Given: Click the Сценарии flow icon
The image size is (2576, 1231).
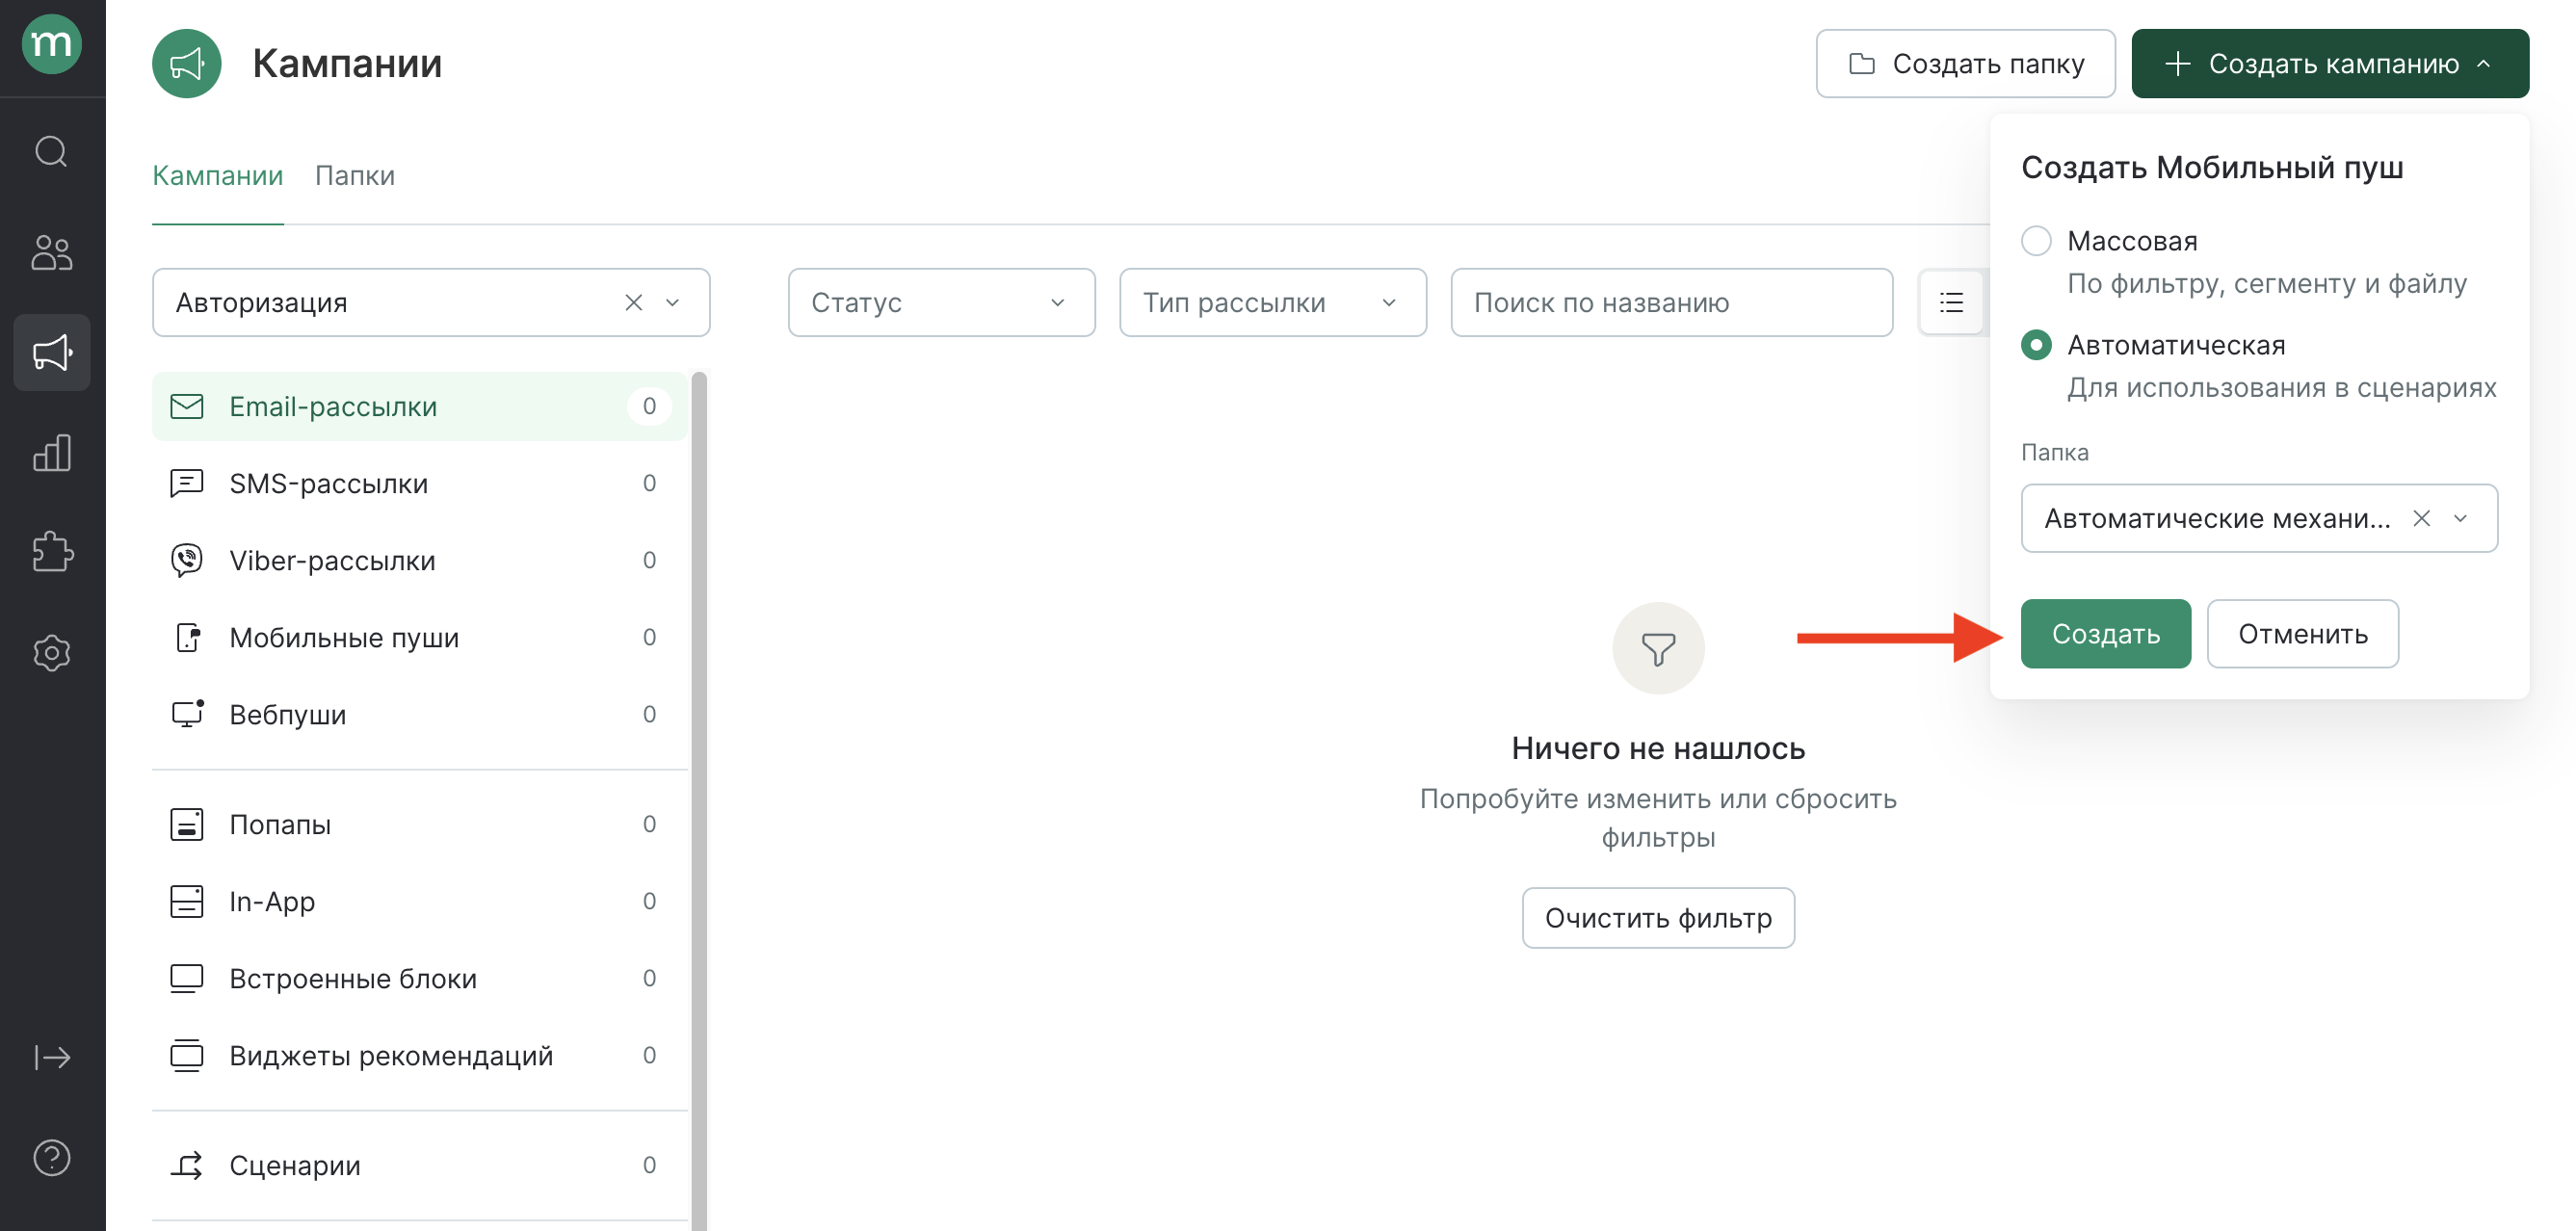Looking at the screenshot, I should click(x=187, y=1165).
